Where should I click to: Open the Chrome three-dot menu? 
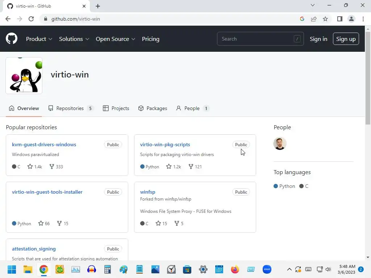363,19
